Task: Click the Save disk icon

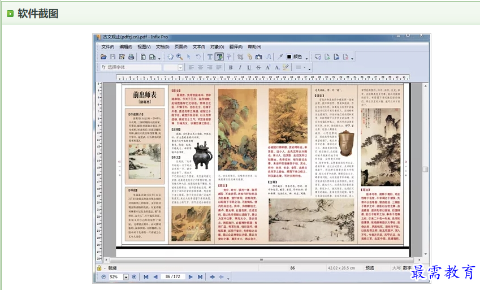Action: tap(113, 57)
